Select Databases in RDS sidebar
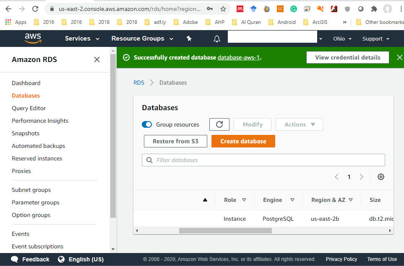This screenshot has width=404, height=266. pyautogui.click(x=26, y=96)
